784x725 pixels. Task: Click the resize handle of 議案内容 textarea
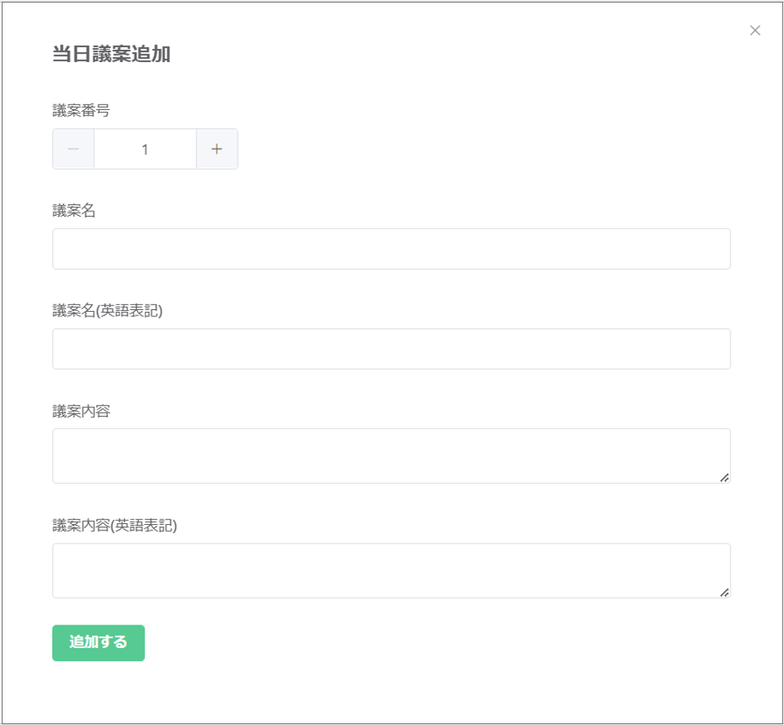(725, 477)
